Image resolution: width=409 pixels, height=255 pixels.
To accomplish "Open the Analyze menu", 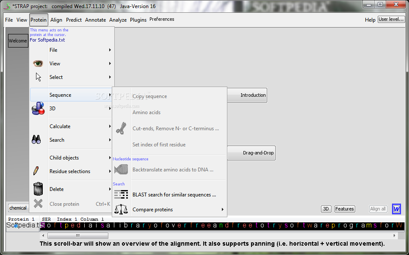I will point(118,20).
